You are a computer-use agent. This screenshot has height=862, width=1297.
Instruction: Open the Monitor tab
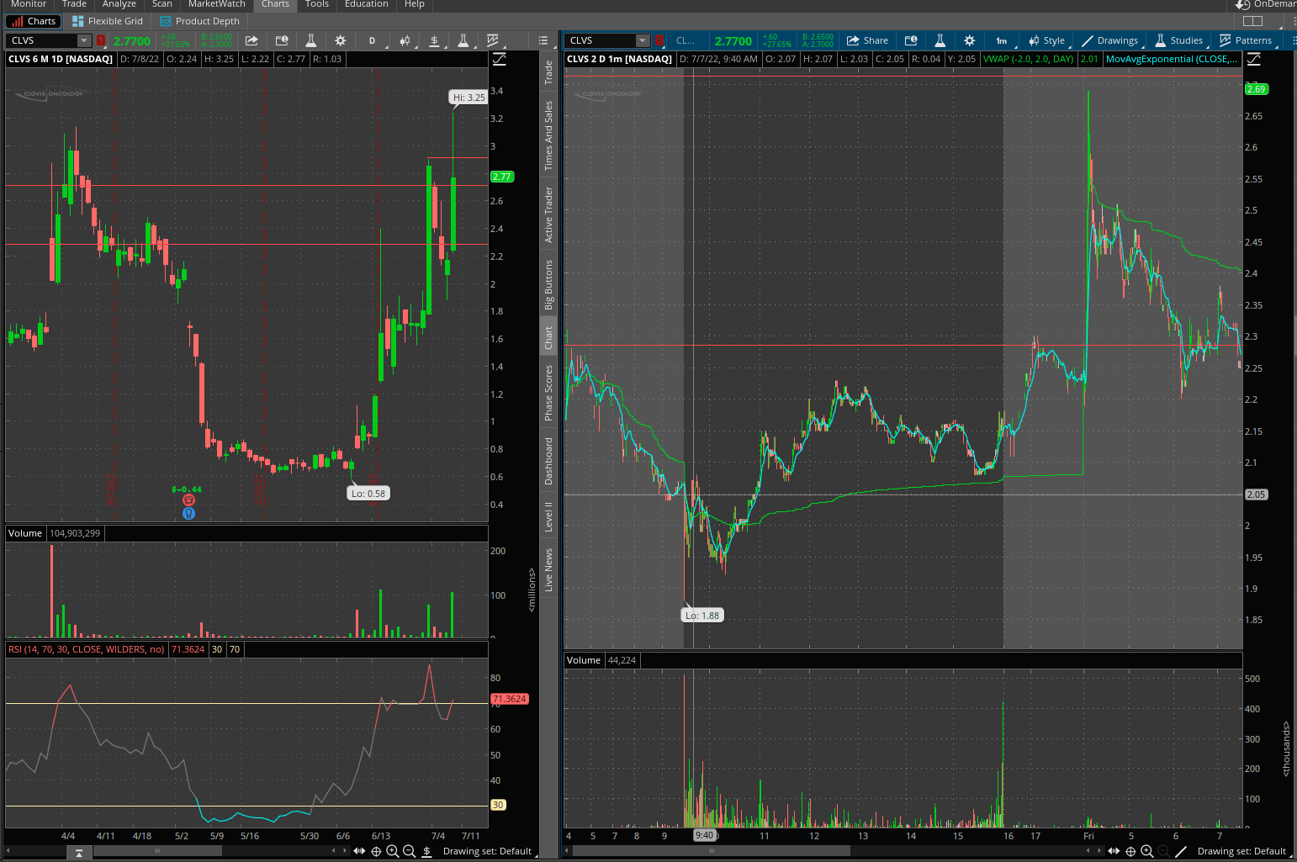point(29,4)
